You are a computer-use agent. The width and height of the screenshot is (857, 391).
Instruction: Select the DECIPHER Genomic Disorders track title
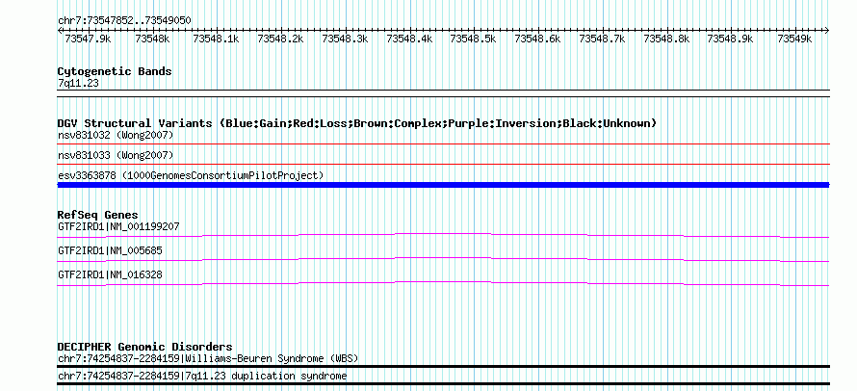144,347
